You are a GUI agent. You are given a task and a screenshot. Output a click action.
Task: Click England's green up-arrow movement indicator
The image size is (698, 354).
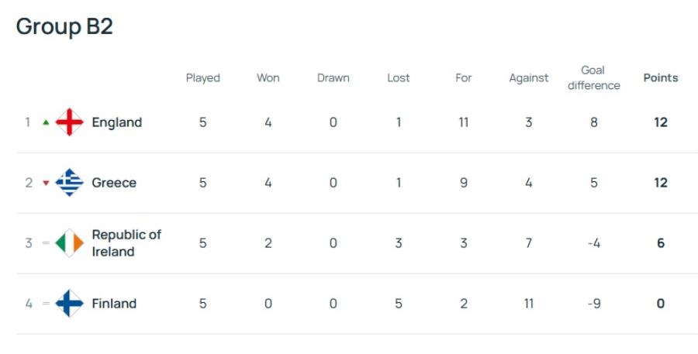click(x=46, y=122)
